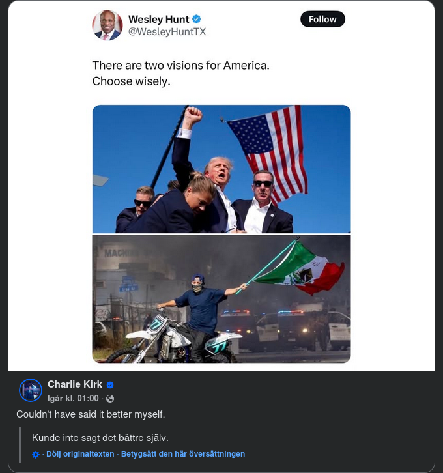This screenshot has width=443, height=473.
Task: Click Wesley Hunt's profile picture
Action: click(x=107, y=25)
